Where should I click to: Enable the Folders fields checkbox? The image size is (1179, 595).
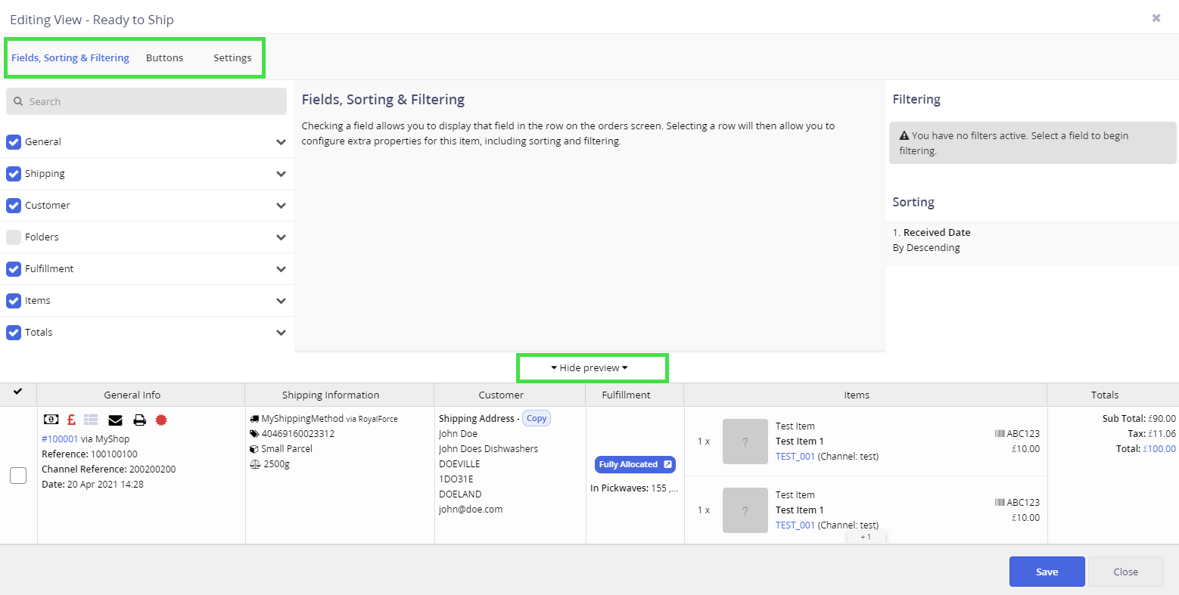(x=14, y=237)
